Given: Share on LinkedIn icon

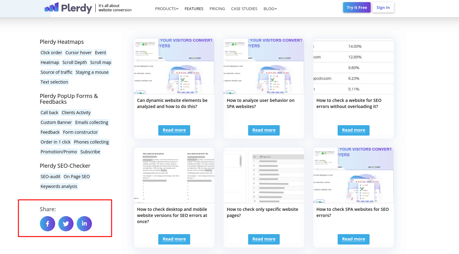Looking at the screenshot, I should (x=84, y=224).
